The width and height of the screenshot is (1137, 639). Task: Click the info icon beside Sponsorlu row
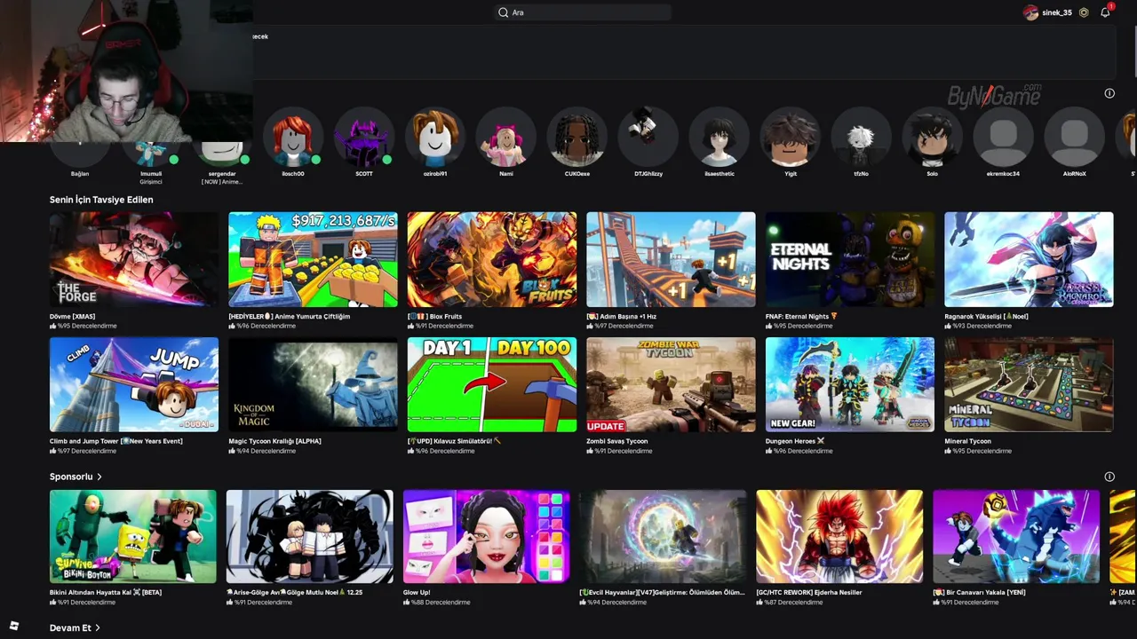[1109, 477]
